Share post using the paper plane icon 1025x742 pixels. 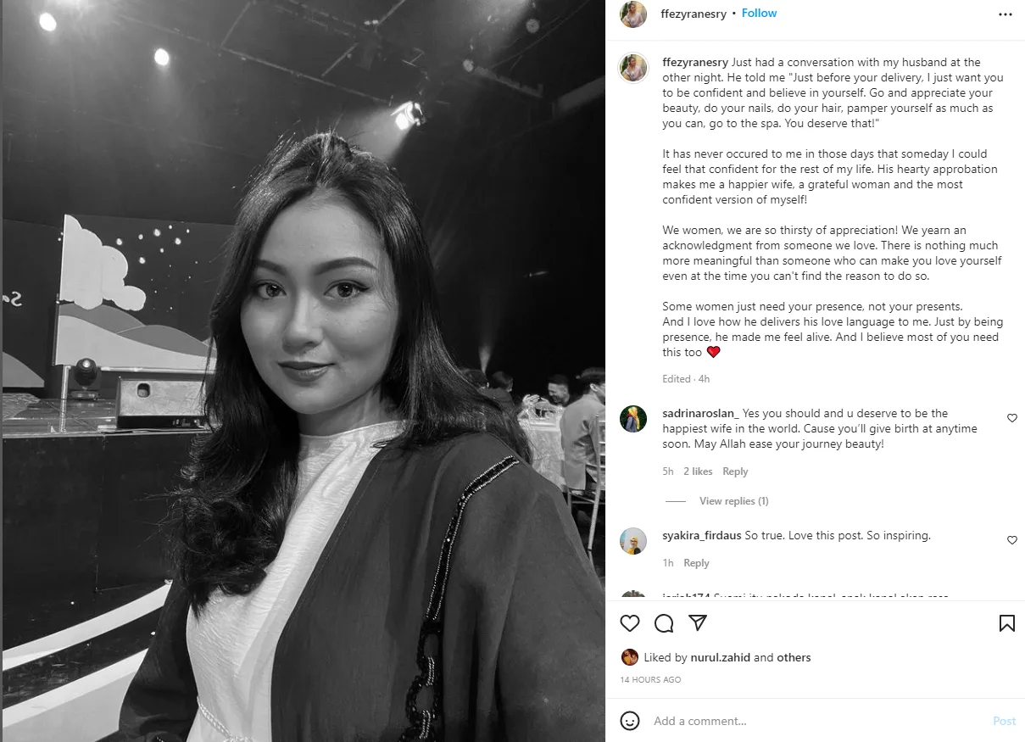[x=698, y=623]
